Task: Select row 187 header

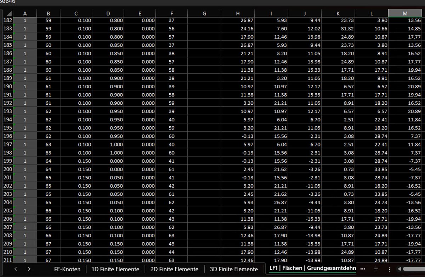Action: (7, 62)
